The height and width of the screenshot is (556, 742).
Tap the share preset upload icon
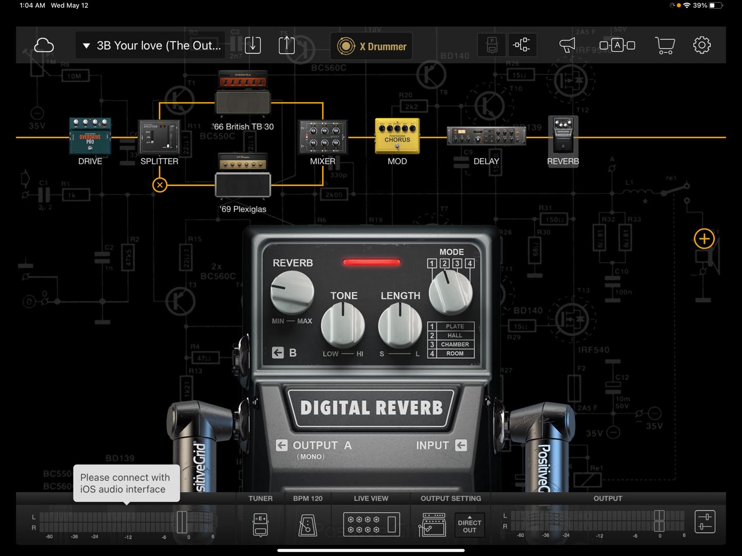point(287,45)
